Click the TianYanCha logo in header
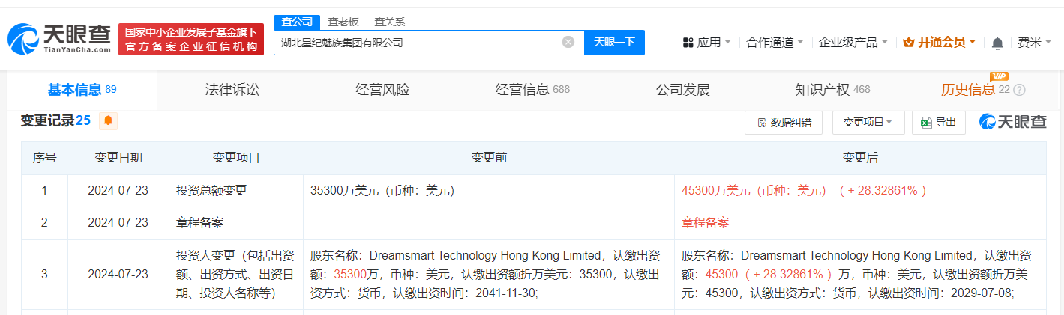The image size is (1064, 315). tap(58, 39)
